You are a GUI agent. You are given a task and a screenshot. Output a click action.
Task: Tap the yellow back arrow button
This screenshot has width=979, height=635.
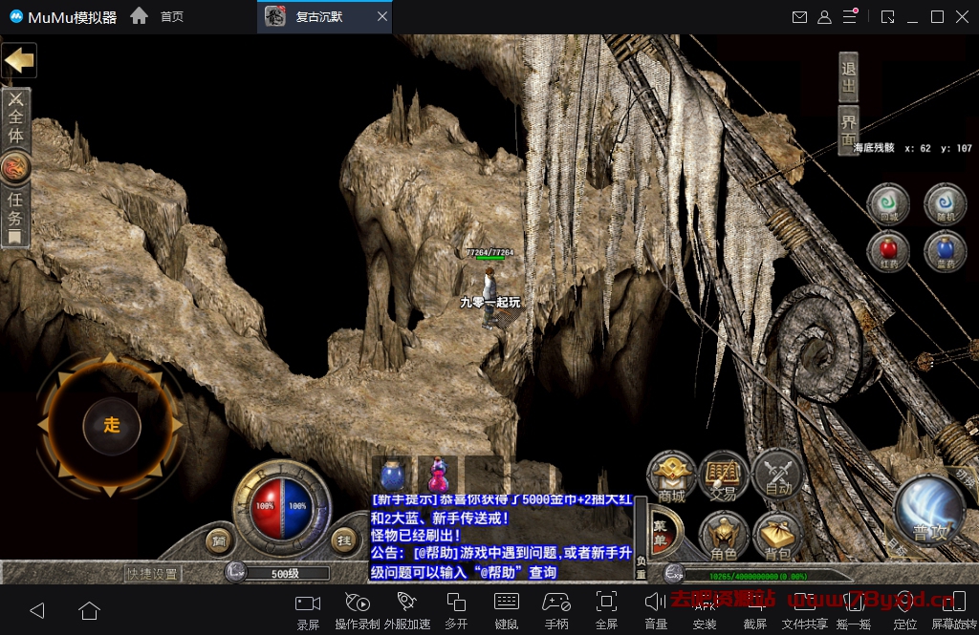pos(19,60)
